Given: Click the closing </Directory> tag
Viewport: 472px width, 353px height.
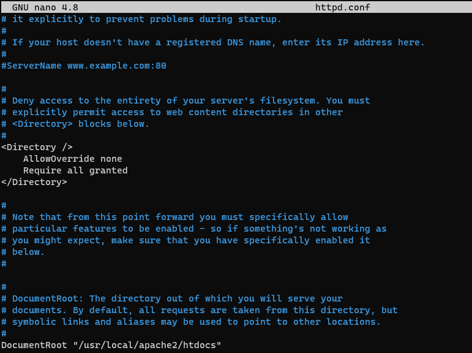Looking at the screenshot, I should [34, 182].
